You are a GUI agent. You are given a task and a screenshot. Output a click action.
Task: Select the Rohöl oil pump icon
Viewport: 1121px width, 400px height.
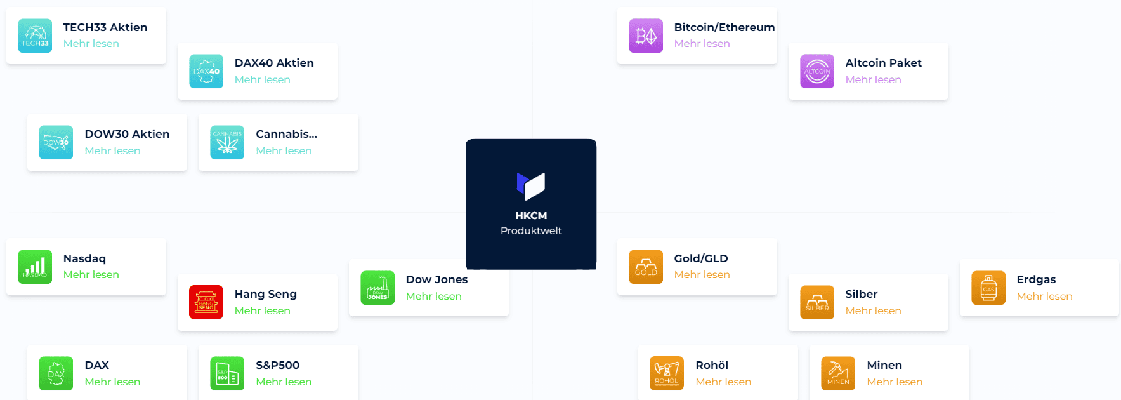coord(667,373)
